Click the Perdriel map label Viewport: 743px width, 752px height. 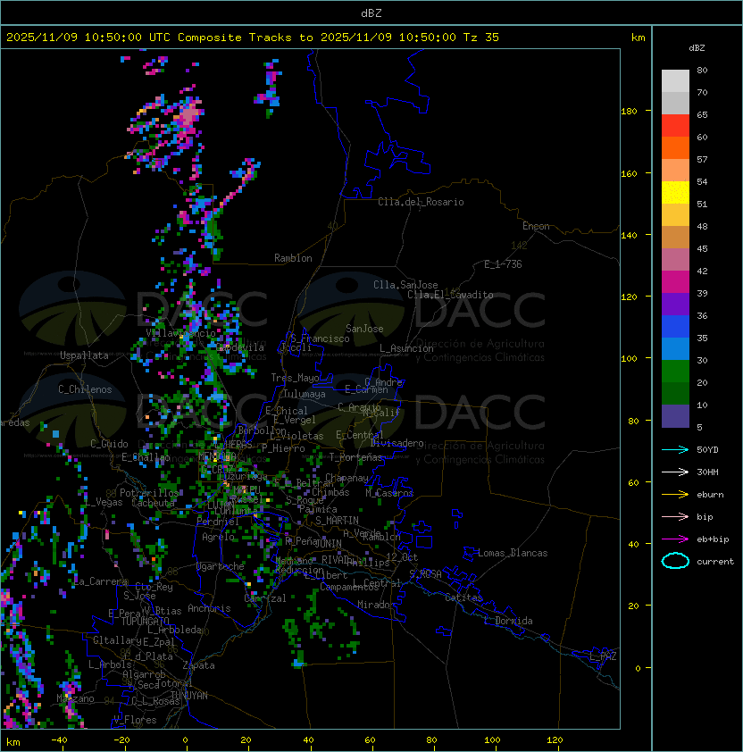218,521
